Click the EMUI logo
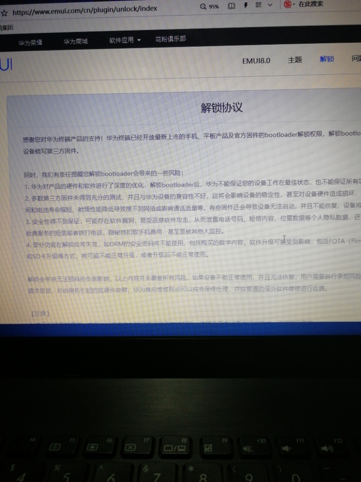The image size is (361, 482). [6, 64]
